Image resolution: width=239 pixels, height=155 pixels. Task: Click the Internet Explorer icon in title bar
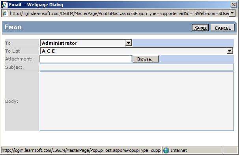pyautogui.click(x=5, y=5)
